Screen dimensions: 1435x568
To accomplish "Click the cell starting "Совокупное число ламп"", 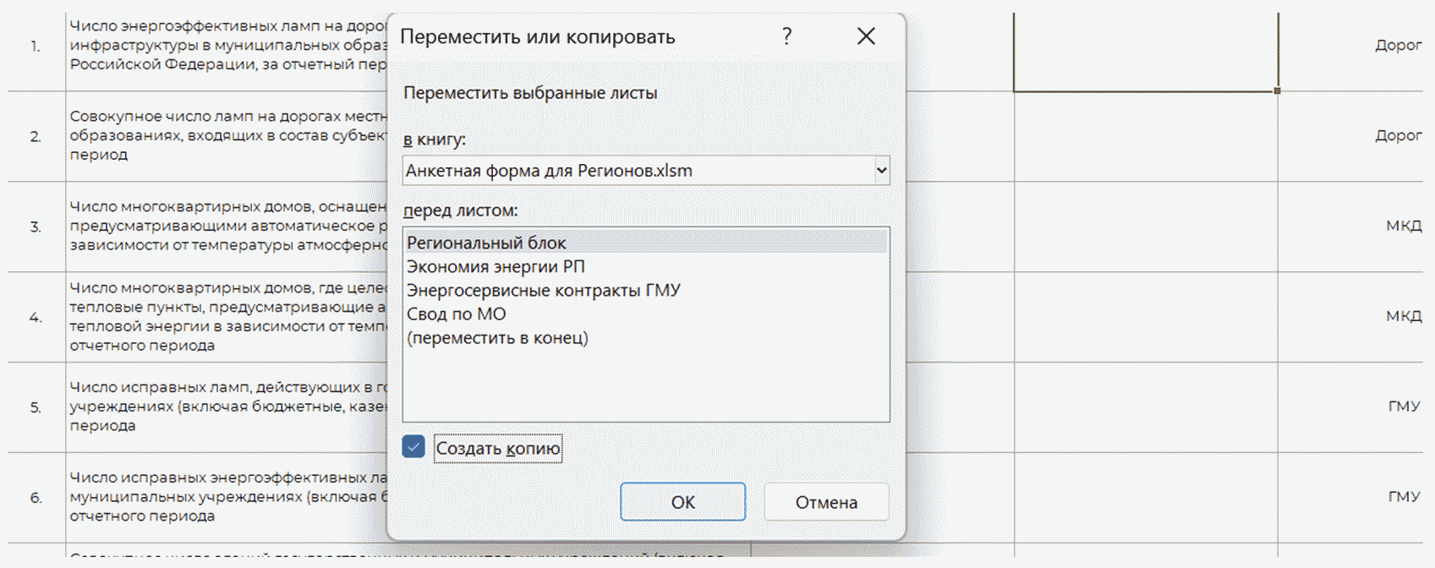I will pos(227,135).
